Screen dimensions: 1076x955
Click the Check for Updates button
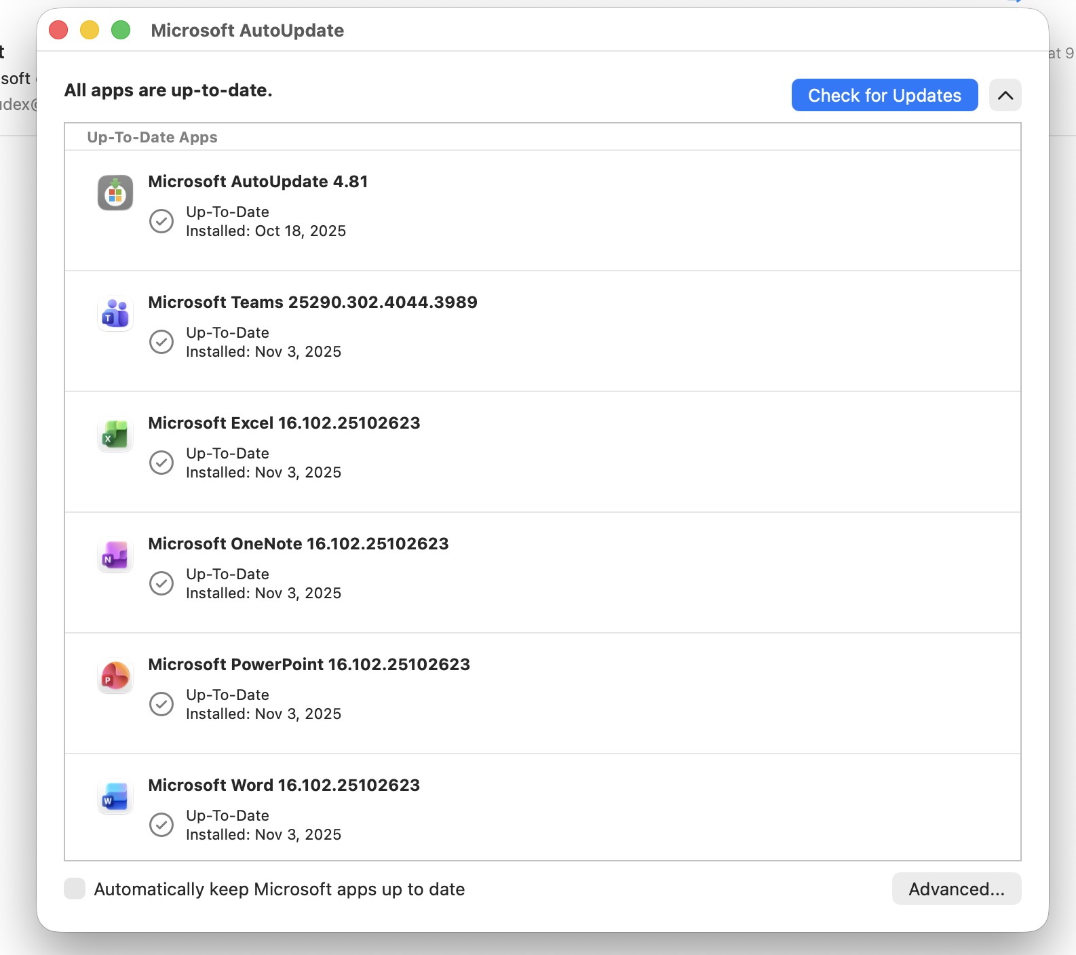point(885,95)
